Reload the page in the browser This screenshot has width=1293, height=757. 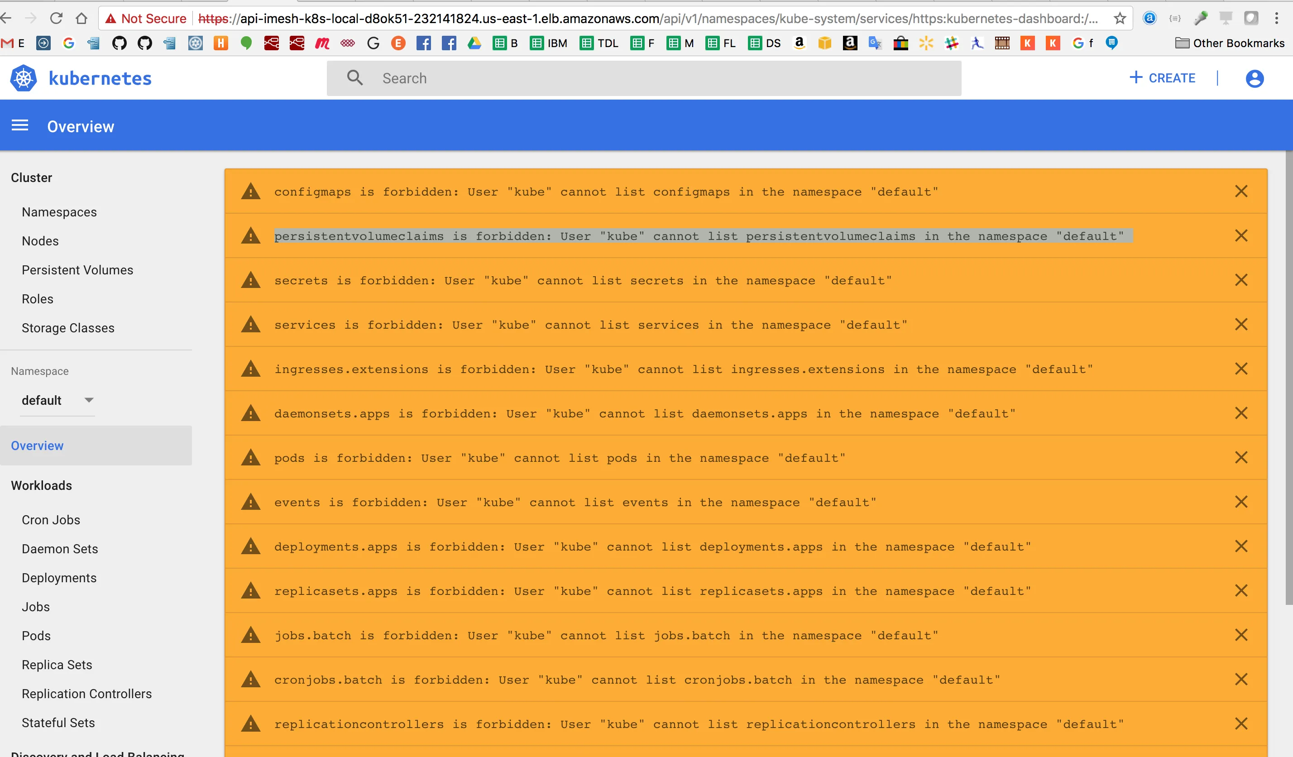[x=56, y=19]
